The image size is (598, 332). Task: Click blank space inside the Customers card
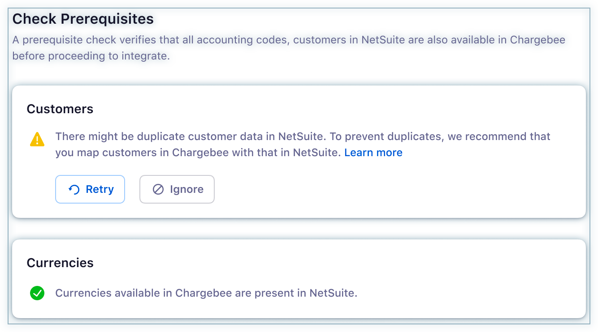[x=381, y=192]
